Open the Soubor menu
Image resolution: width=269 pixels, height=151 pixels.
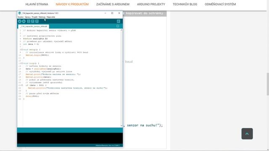pos(21,17)
